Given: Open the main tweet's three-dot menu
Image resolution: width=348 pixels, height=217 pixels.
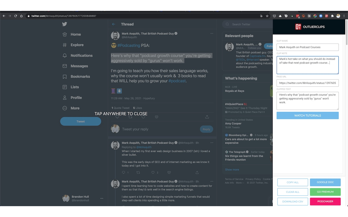Looking at the screenshot, I should (212, 34).
